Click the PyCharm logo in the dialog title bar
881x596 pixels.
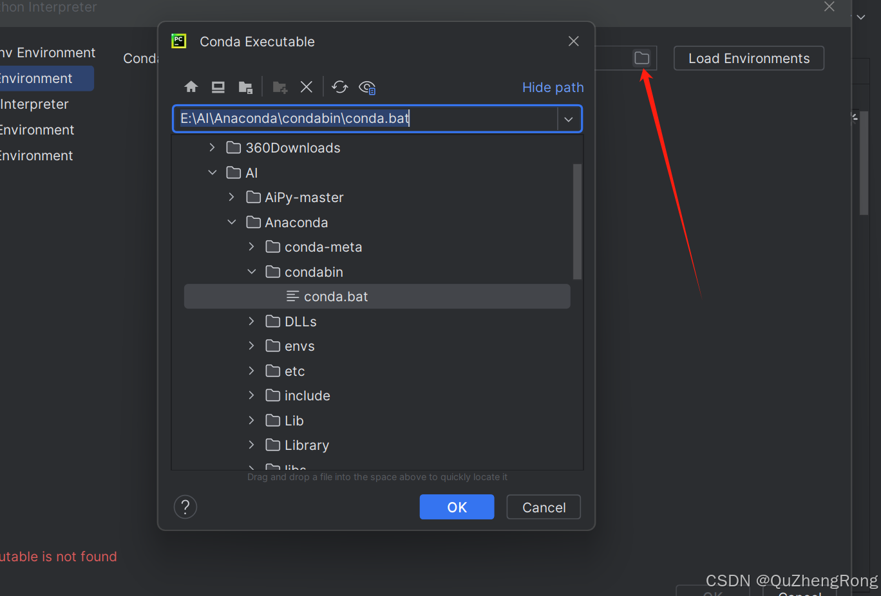(x=178, y=41)
